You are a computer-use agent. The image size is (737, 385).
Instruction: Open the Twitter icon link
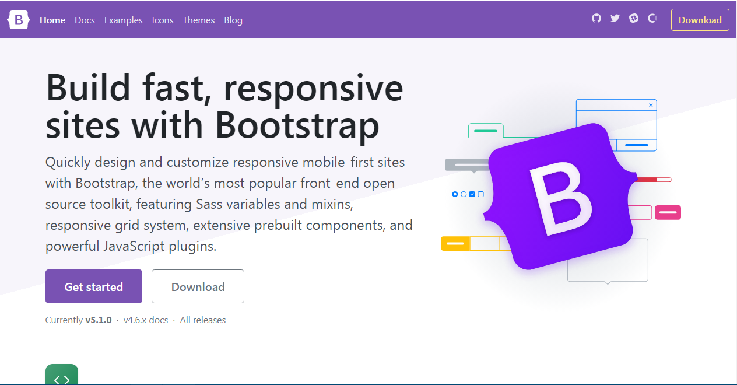615,19
